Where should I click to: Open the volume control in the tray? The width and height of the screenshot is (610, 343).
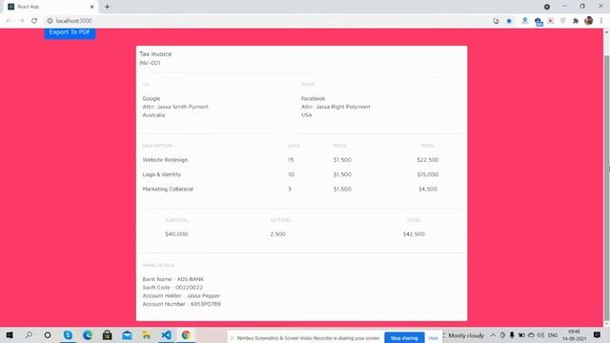[540, 335]
